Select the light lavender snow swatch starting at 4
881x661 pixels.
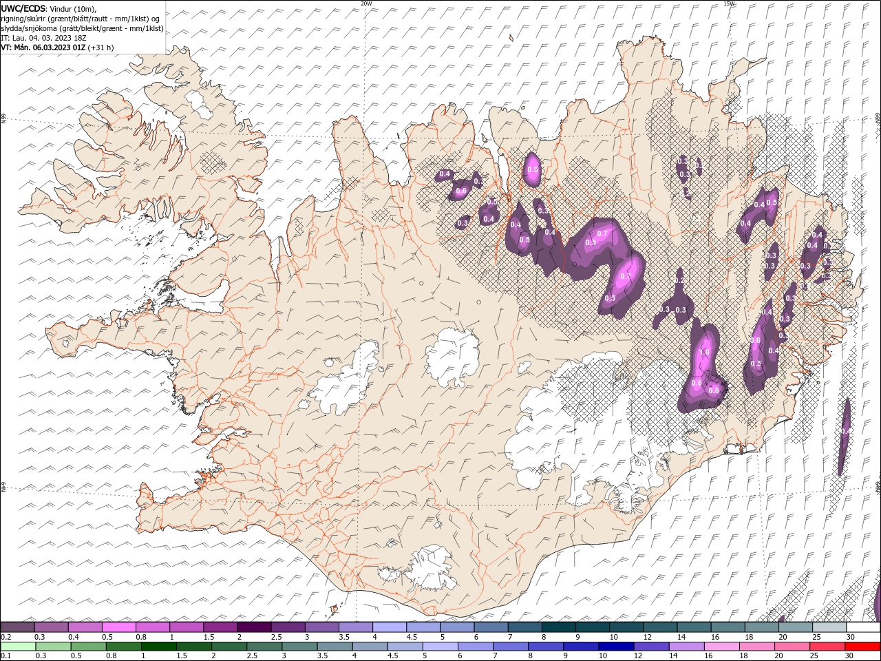(x=389, y=627)
